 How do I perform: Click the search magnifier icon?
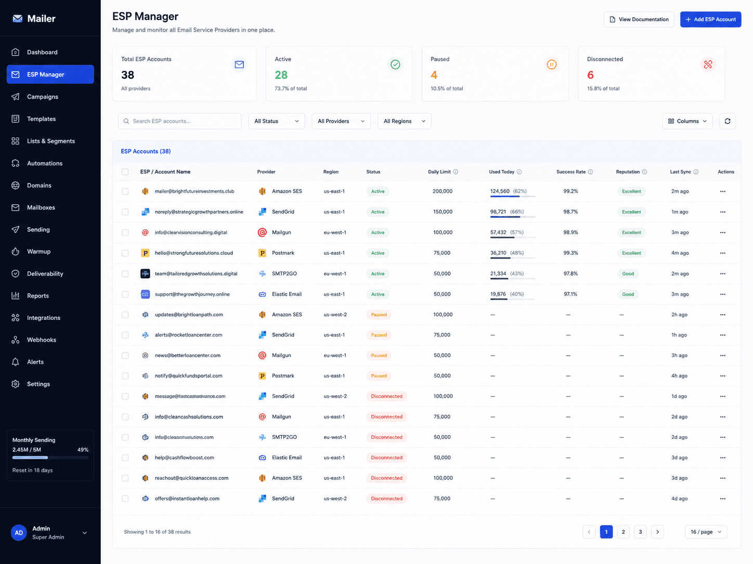point(126,121)
